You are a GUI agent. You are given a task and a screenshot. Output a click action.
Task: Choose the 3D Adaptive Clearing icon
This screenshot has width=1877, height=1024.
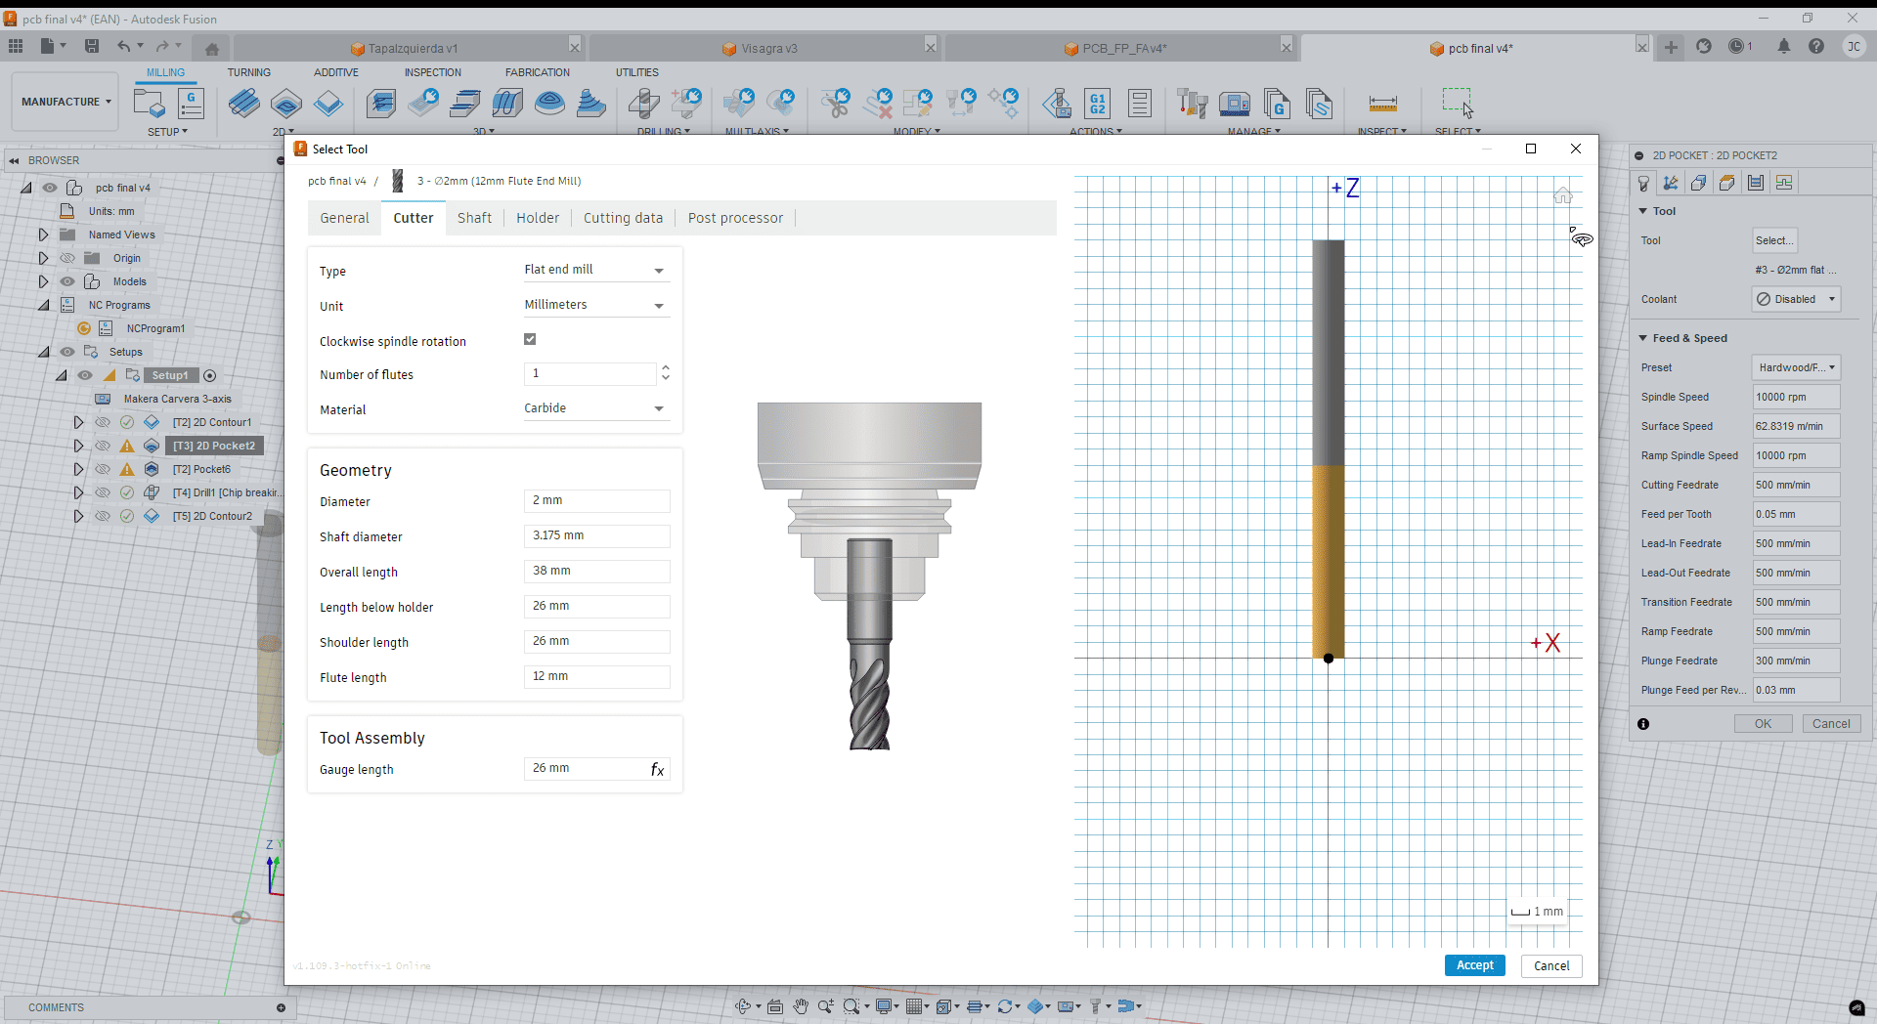[x=381, y=103]
